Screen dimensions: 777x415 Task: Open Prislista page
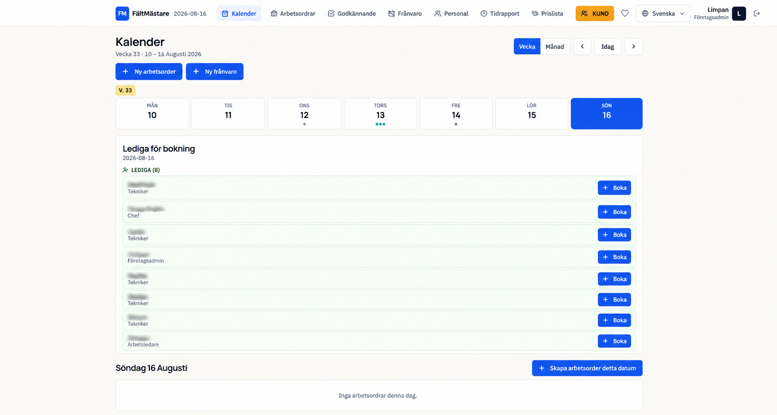point(547,14)
